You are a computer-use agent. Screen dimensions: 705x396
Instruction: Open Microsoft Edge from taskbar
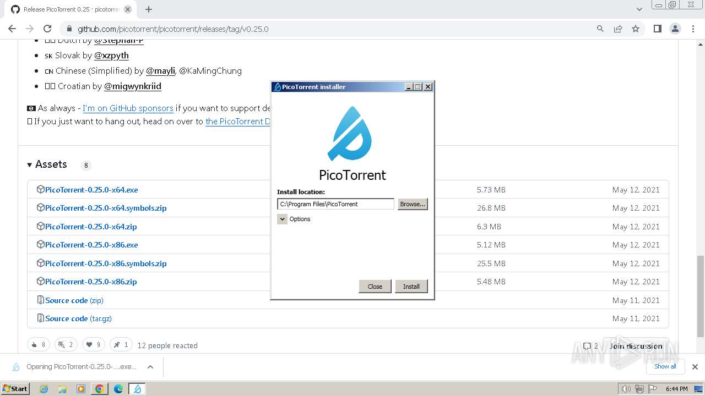[118, 389]
